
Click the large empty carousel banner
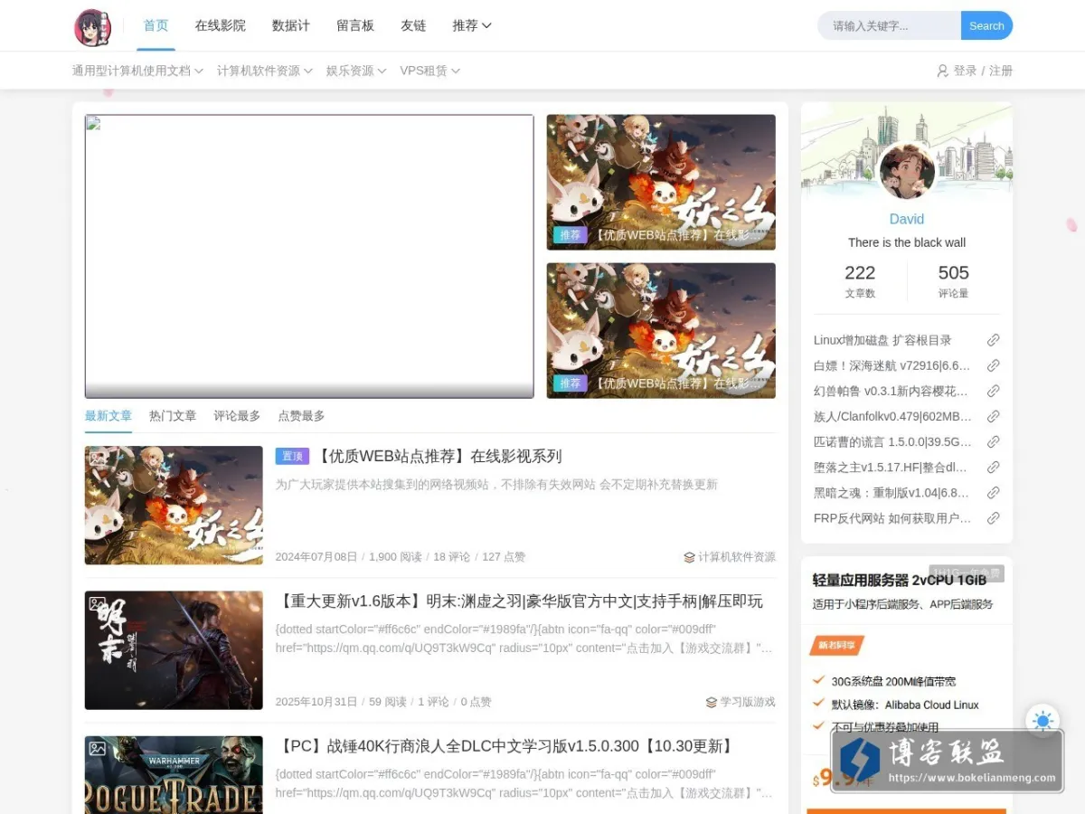click(x=309, y=256)
